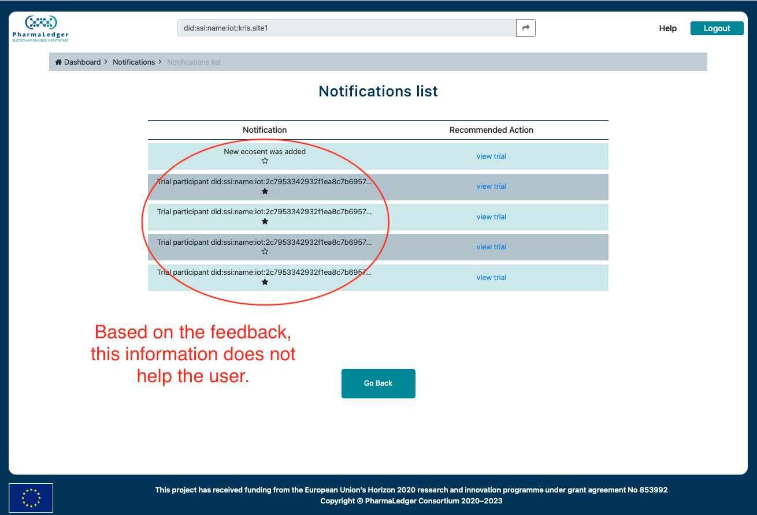Image resolution: width=757 pixels, height=515 pixels.
Task: Open the truncated third trial participant notification
Action: click(265, 211)
